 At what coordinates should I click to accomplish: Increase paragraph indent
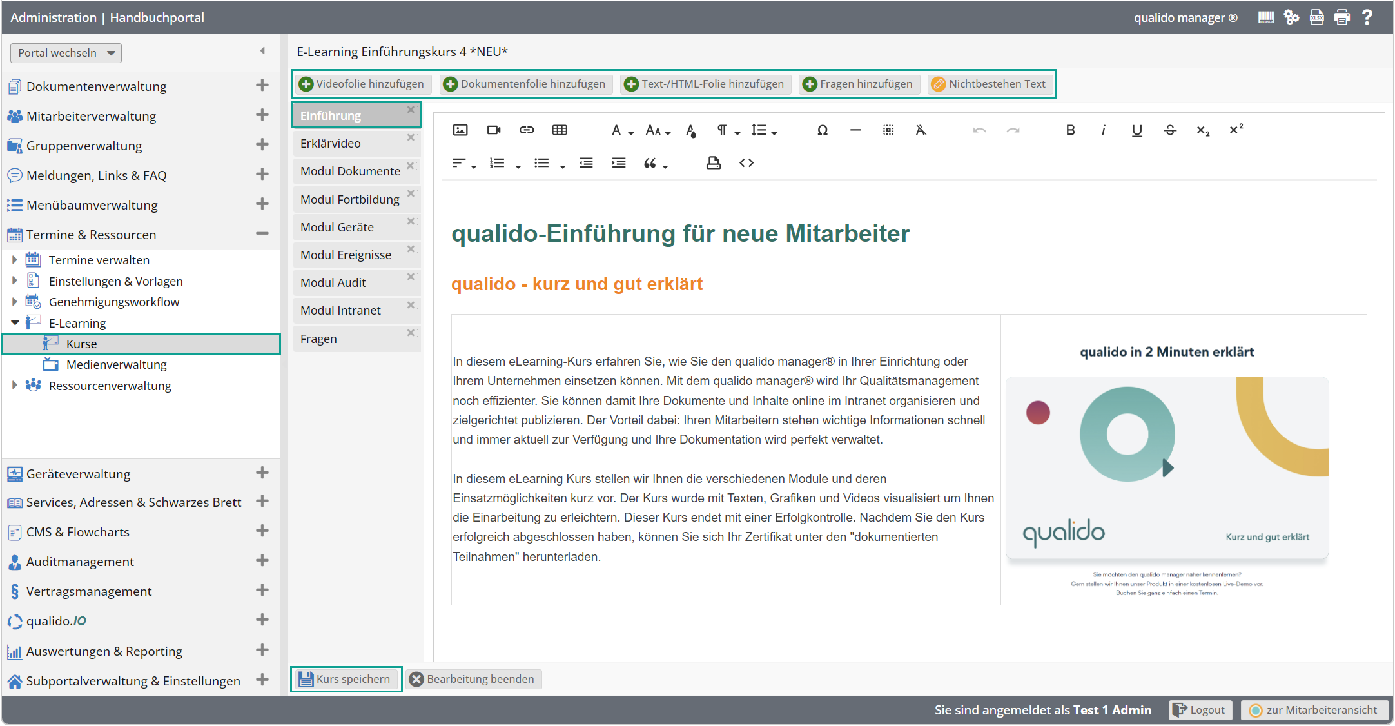619,163
